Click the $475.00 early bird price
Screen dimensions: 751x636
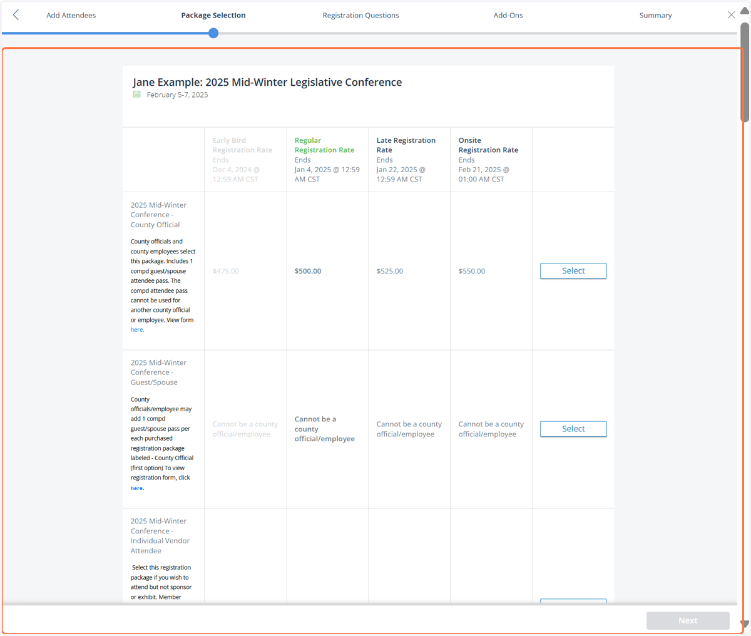(x=226, y=271)
